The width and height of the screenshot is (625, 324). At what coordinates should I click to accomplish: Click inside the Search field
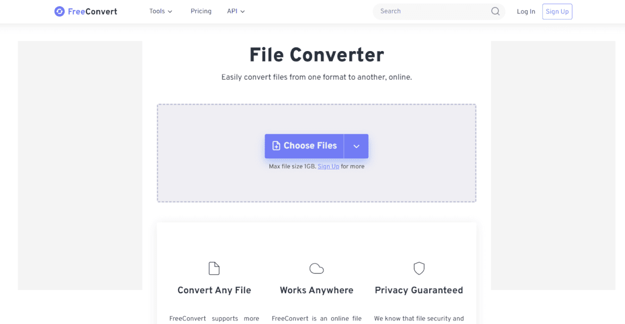coord(432,11)
